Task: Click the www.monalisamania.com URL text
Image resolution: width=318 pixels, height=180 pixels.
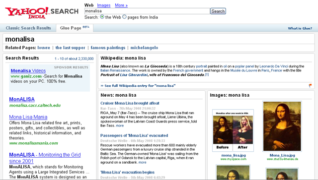Action: coord(33,143)
